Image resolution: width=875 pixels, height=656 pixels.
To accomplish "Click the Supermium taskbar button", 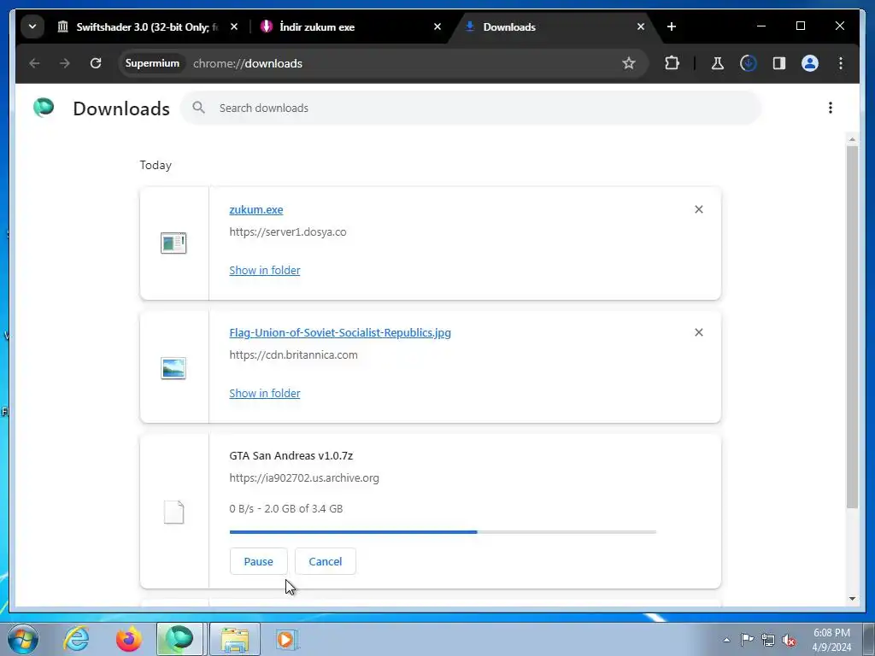I will coord(179,639).
